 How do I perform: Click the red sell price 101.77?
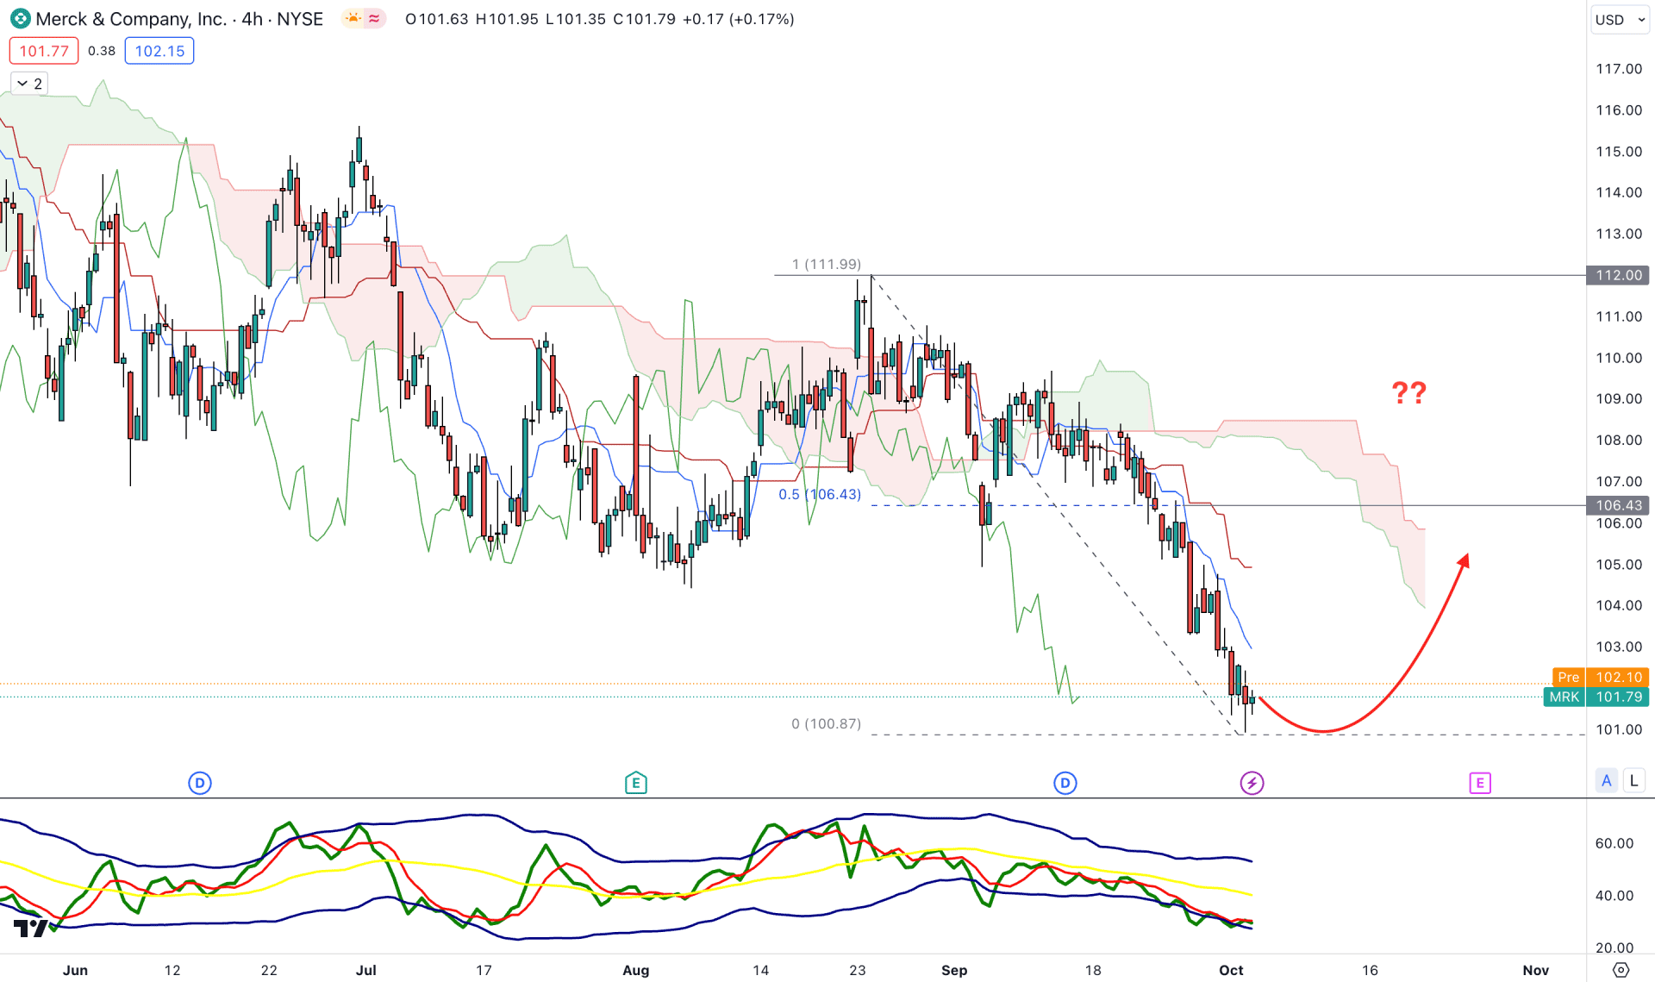coord(44,51)
